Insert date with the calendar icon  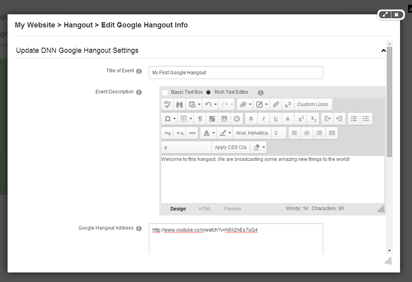click(224, 119)
